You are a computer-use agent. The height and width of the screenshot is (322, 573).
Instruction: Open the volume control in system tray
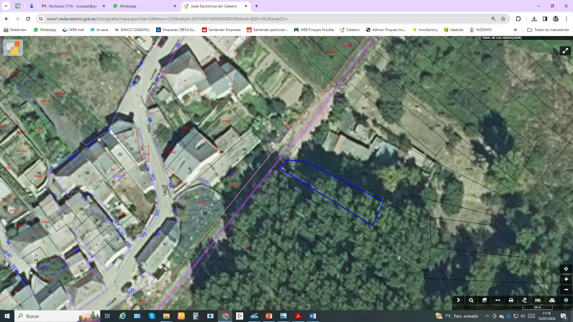click(523, 316)
